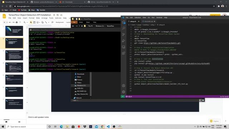Image resolution: width=229 pixels, height=129 pixels.
Task: Click Task View button on the taskbar
Action: click(55, 126)
